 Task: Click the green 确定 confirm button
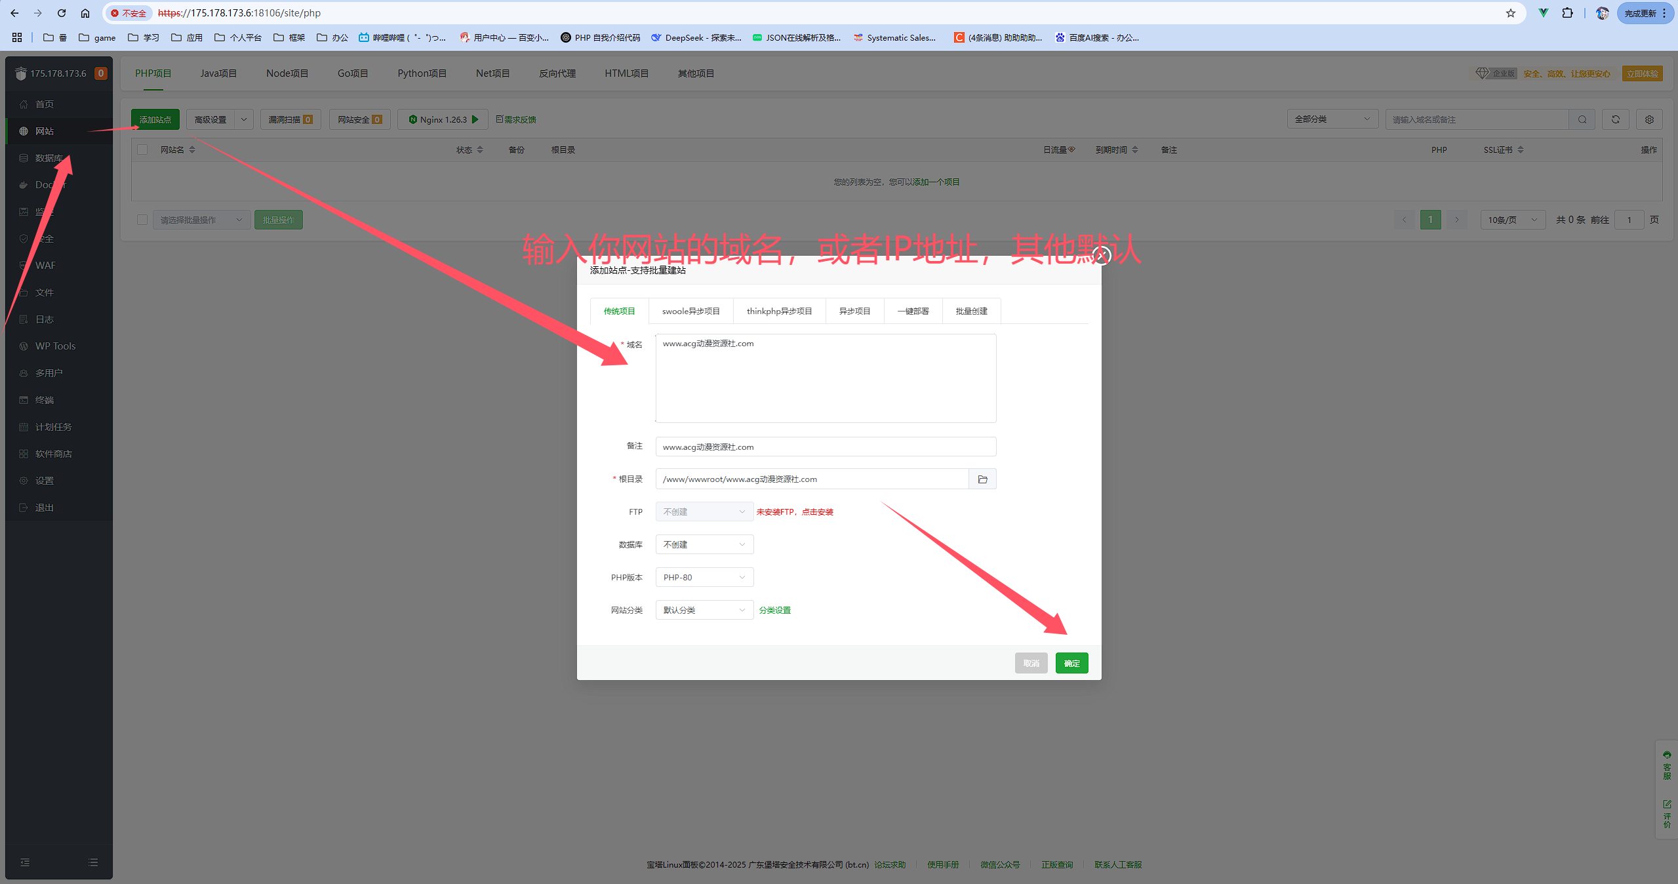(x=1071, y=663)
